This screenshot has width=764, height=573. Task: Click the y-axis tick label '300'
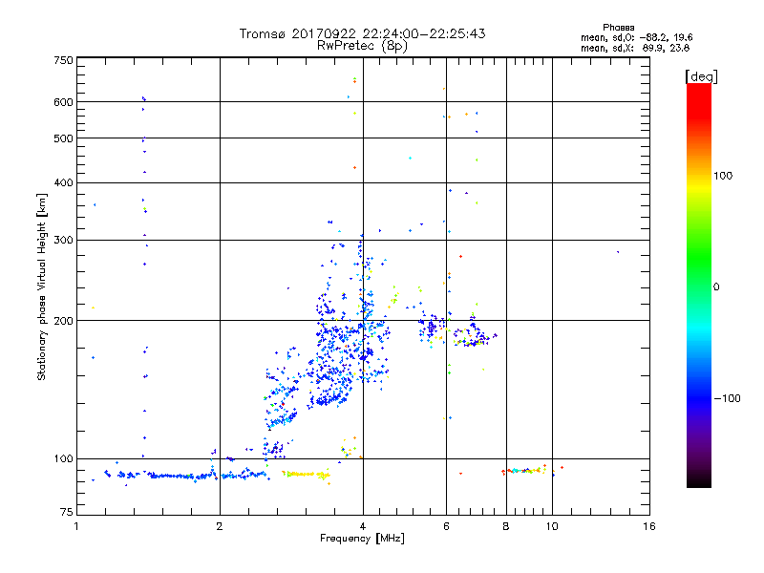tap(63, 241)
